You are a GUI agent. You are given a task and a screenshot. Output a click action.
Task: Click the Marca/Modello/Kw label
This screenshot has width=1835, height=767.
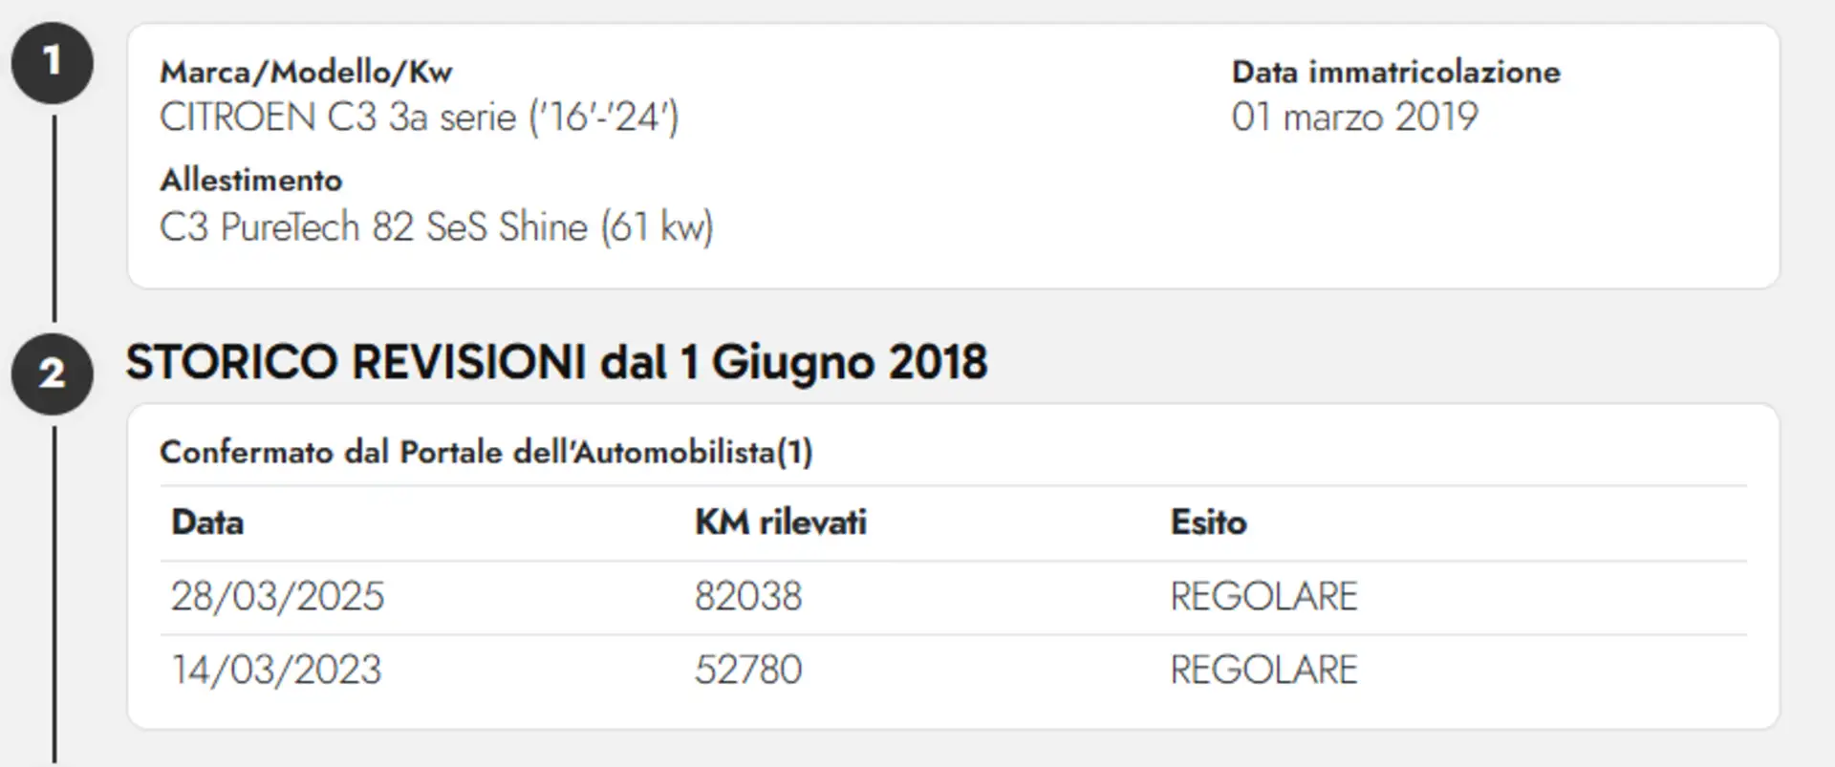(306, 72)
